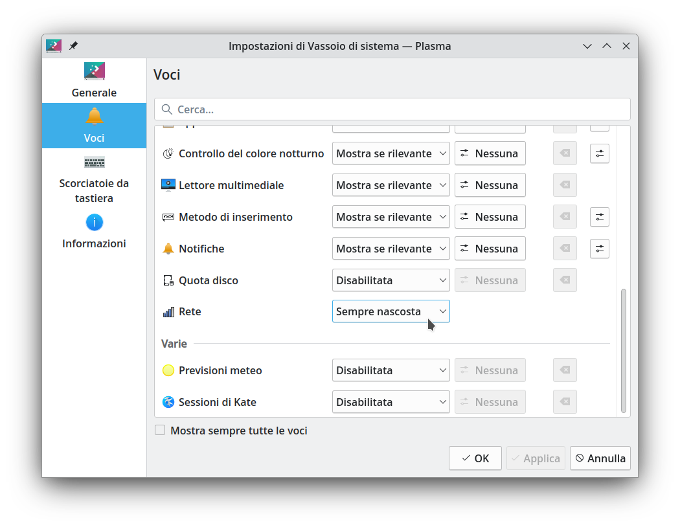Clear shortcut for Quota disco
This screenshot has height=527, width=680.
click(x=565, y=280)
